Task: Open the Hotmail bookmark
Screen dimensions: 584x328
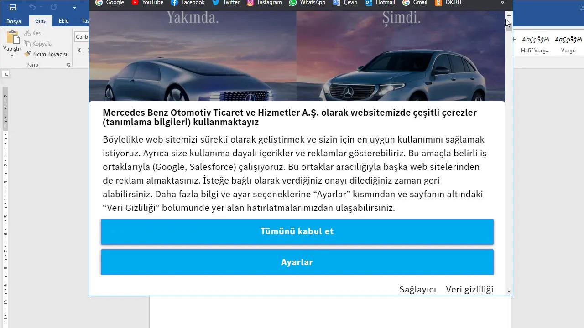Action: [380, 2]
